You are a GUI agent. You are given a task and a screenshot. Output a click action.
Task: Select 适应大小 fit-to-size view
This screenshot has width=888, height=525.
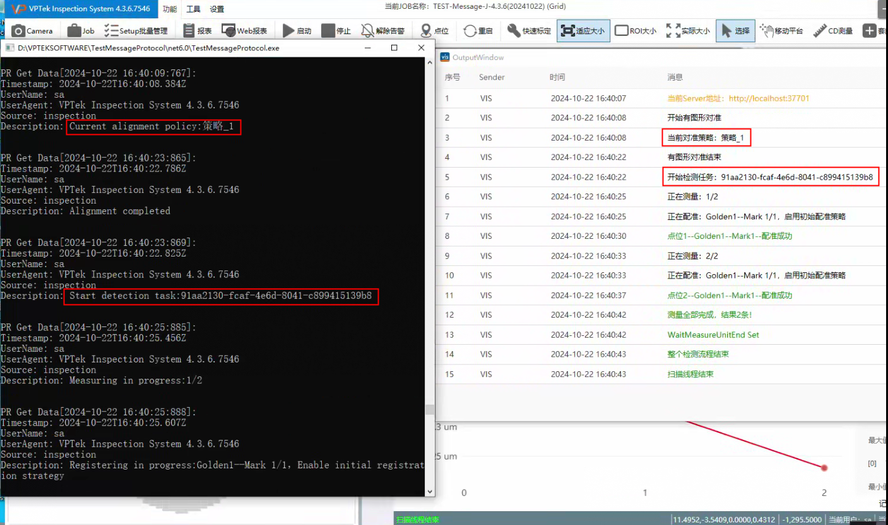point(583,30)
